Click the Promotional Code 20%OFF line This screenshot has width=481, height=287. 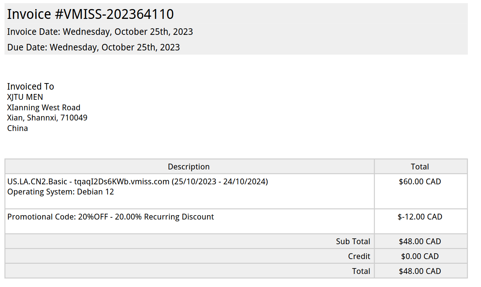[x=110, y=217]
